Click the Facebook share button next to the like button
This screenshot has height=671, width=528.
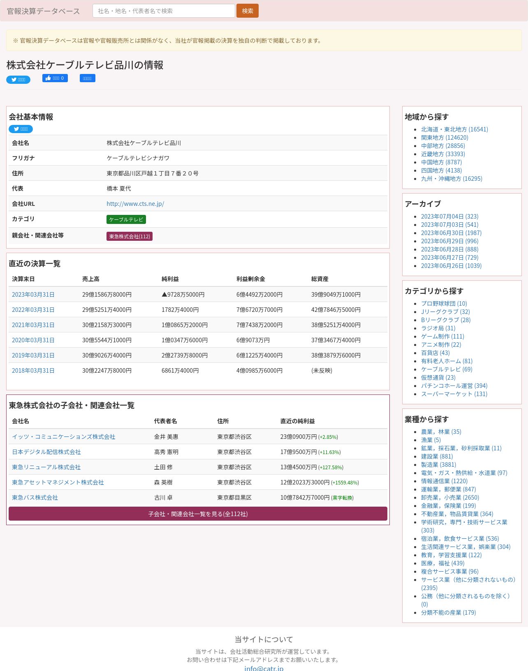click(x=88, y=78)
